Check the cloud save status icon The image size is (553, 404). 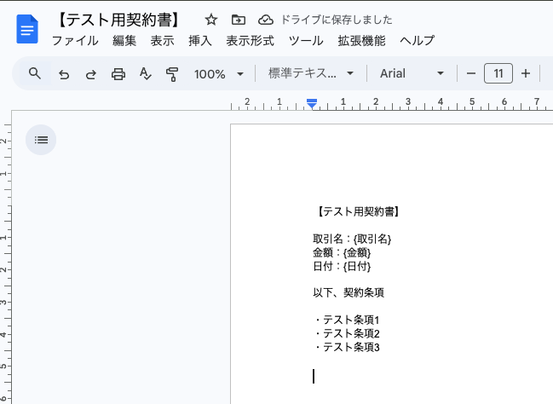(266, 20)
